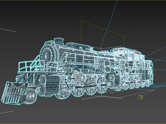Viewport: 166px width, 124px height.
Task: Select the small yellow target helper box
Action: 140,97
